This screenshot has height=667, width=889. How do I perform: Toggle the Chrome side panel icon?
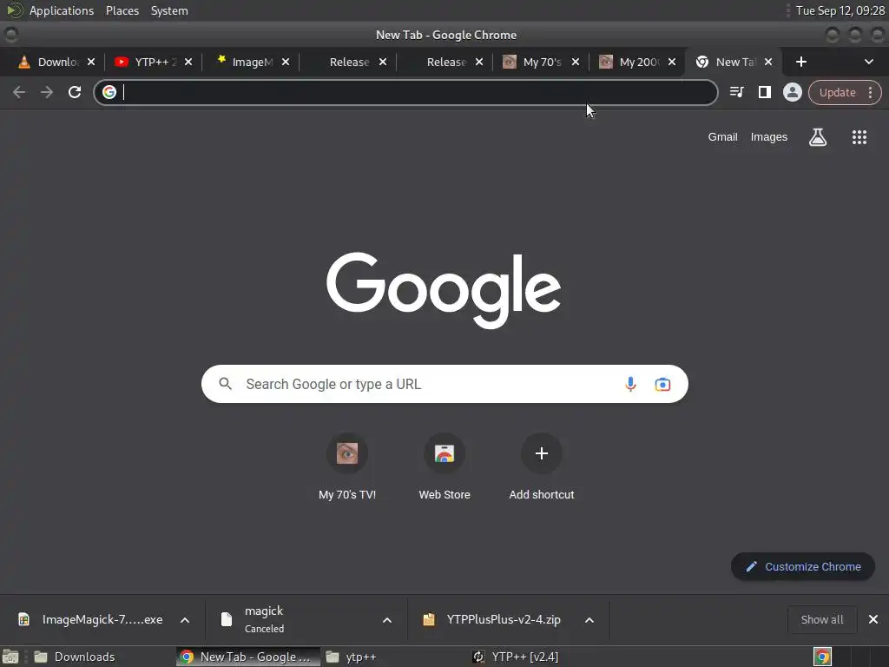[x=764, y=92]
